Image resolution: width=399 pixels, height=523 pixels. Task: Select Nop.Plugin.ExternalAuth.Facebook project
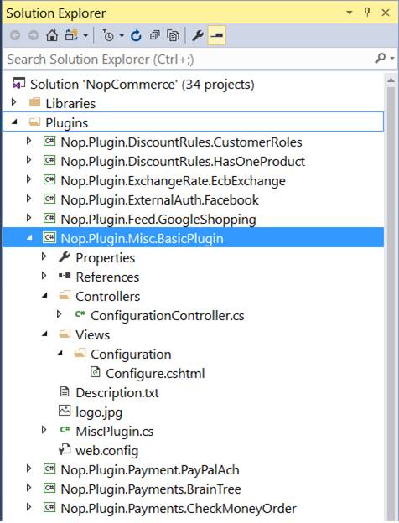pyautogui.click(x=159, y=200)
